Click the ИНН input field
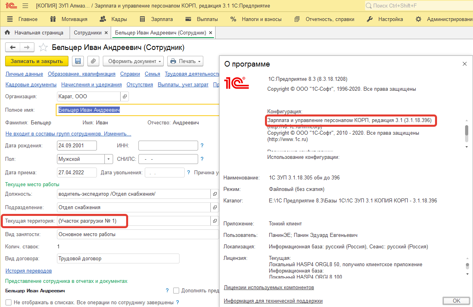Screen dimensions: 473x307 (168, 146)
